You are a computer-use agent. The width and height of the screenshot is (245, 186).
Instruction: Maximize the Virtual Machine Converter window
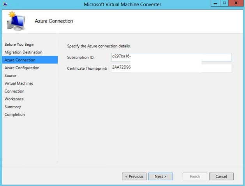tap(224, 3)
